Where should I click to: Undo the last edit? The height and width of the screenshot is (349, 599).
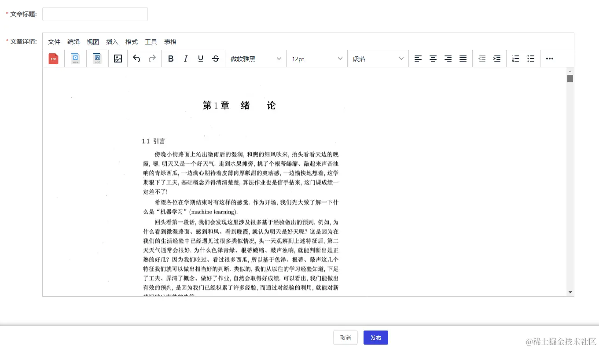(136, 59)
